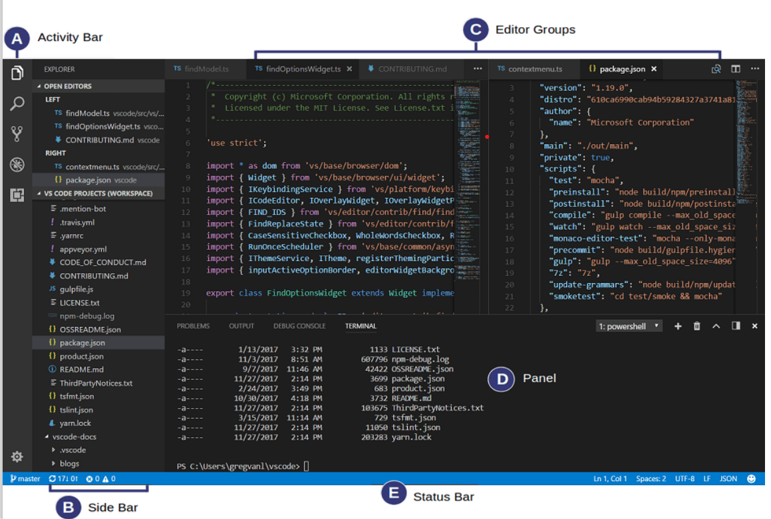Open the Explorer view in Activity Bar
This screenshot has width=771, height=519.
coord(17,72)
